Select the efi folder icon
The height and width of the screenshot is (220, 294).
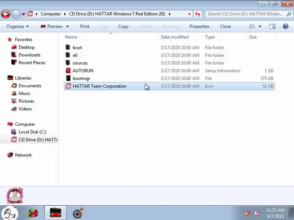click(x=68, y=55)
